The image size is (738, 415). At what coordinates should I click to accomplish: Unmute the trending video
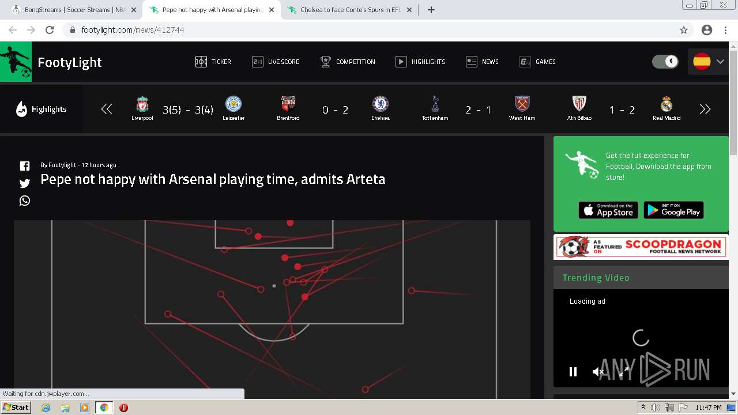598,372
